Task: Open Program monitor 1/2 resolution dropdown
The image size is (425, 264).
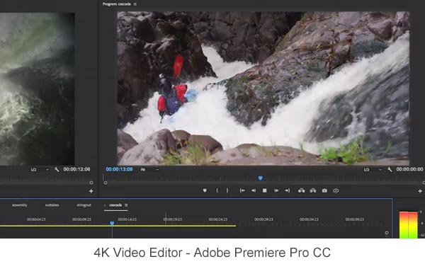Action: pyautogui.click(x=373, y=170)
